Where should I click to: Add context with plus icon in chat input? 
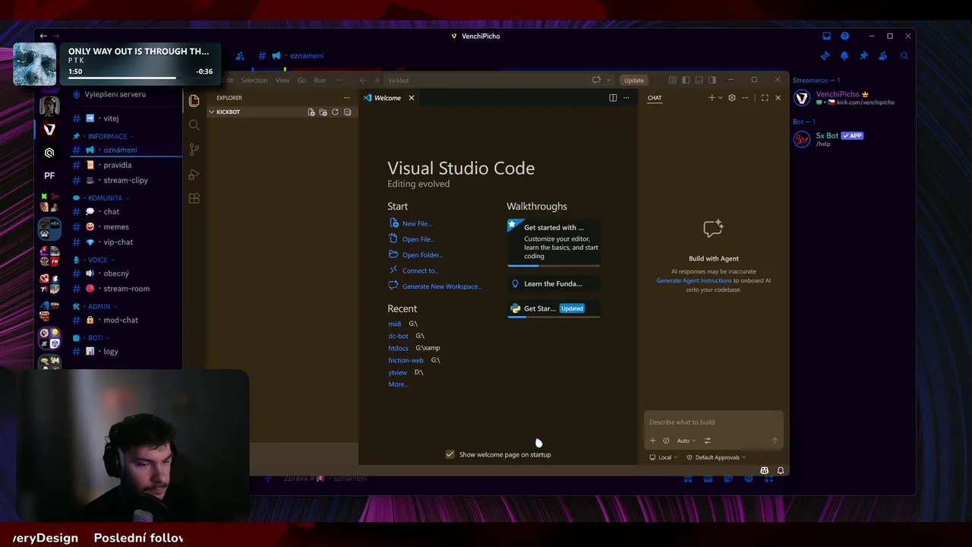(652, 441)
